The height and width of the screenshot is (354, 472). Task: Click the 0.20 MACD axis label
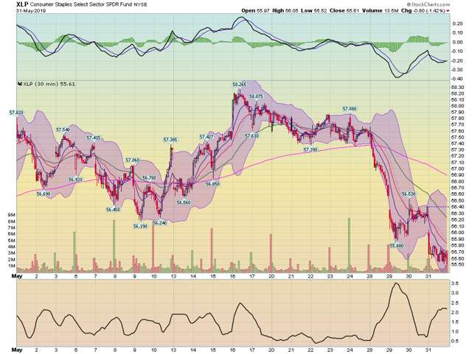[458, 23]
